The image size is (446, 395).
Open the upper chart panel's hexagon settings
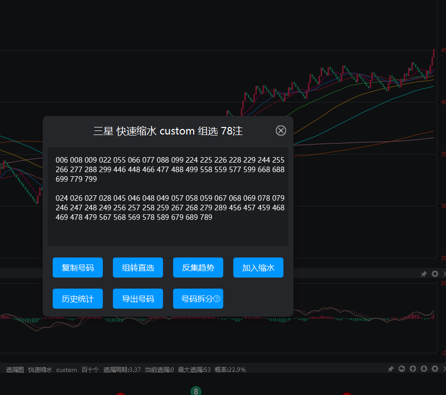point(435,274)
